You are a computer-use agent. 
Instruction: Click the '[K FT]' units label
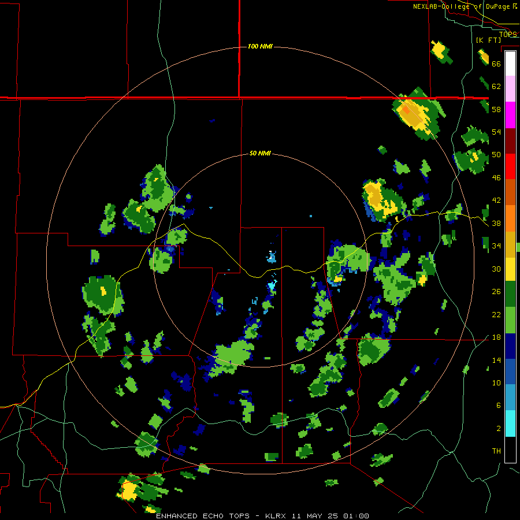[488, 40]
